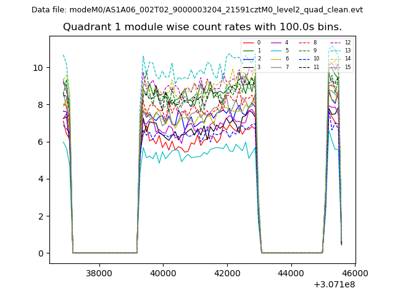The image size is (395, 296).
Task: Click the x-axis tick label 40000
Action: pyautogui.click(x=162, y=273)
